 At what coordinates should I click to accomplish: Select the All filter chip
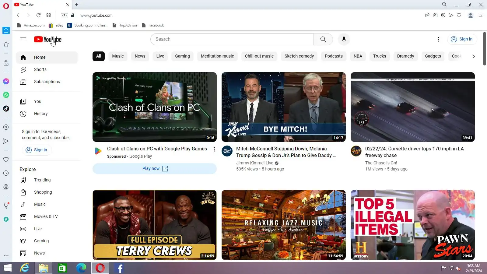99,56
